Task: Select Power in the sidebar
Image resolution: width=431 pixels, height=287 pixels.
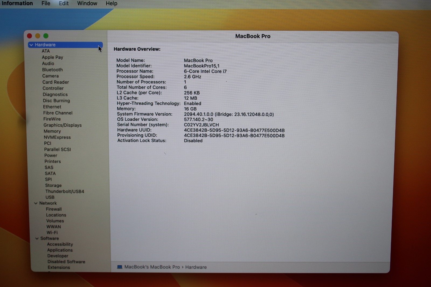Action: pos(51,156)
